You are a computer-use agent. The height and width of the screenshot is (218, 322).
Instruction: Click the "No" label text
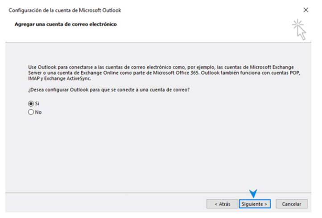[38, 112]
